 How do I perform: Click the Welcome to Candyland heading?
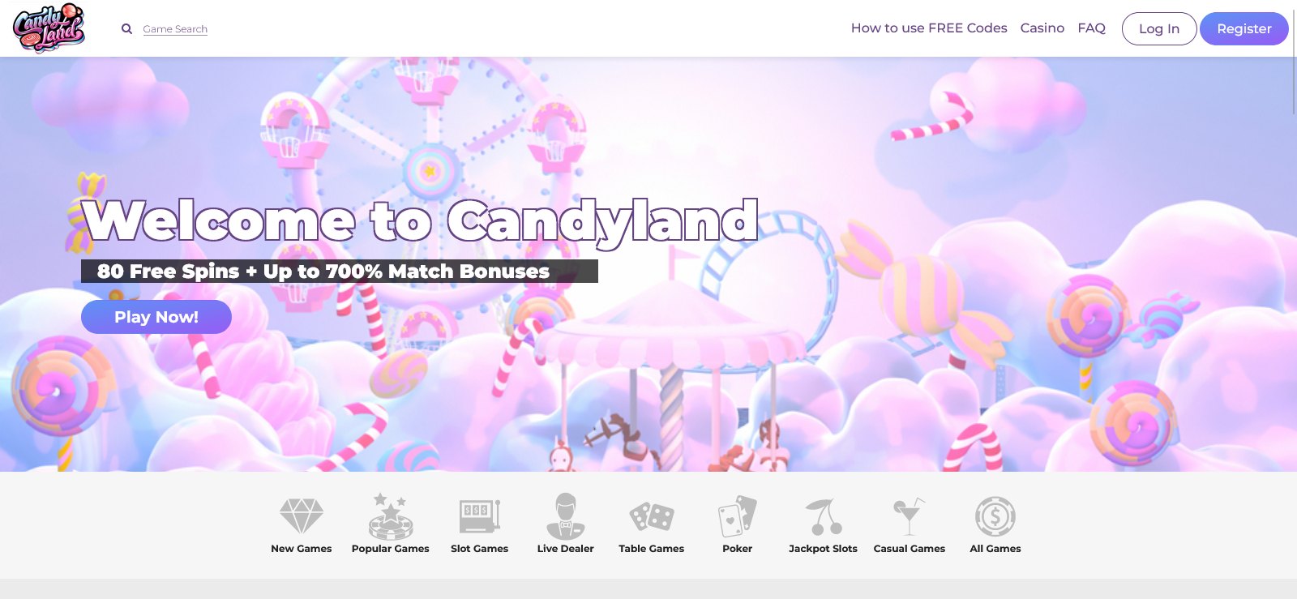(421, 222)
